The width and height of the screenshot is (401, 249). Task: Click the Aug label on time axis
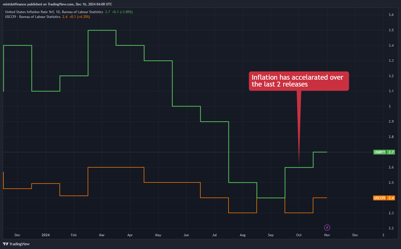click(242, 235)
